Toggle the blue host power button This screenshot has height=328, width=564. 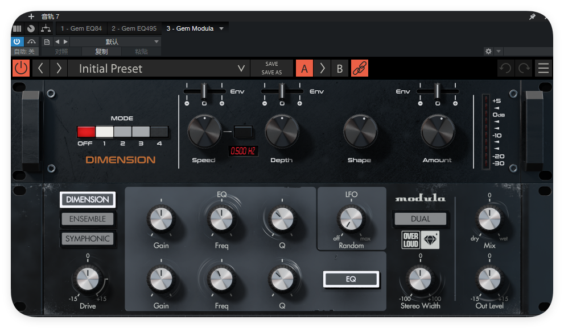pos(17,41)
